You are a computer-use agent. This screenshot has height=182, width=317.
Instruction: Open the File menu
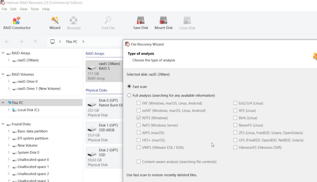click(x=4, y=9)
